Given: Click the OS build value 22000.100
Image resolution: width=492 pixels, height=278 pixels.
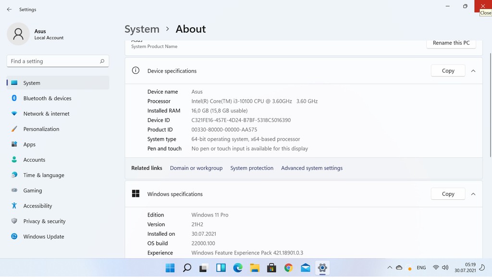Looking at the screenshot, I should pyautogui.click(x=203, y=243).
